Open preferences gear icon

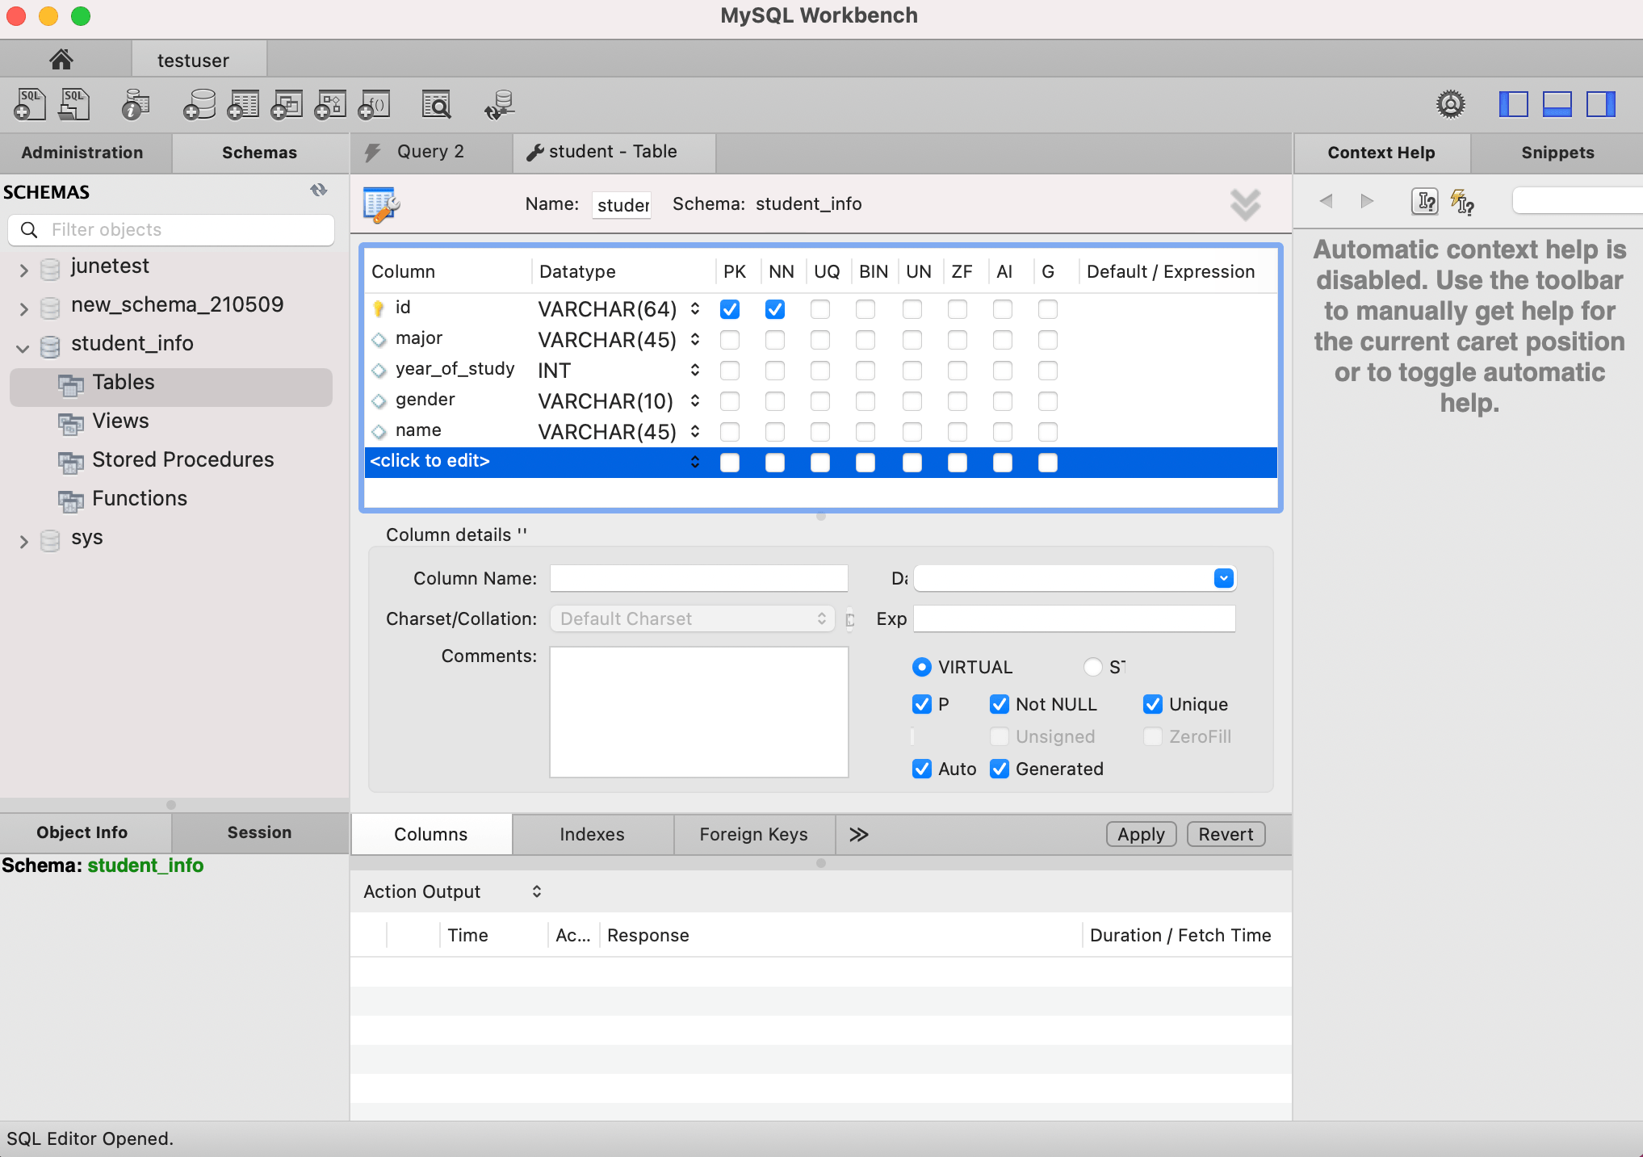click(1450, 104)
